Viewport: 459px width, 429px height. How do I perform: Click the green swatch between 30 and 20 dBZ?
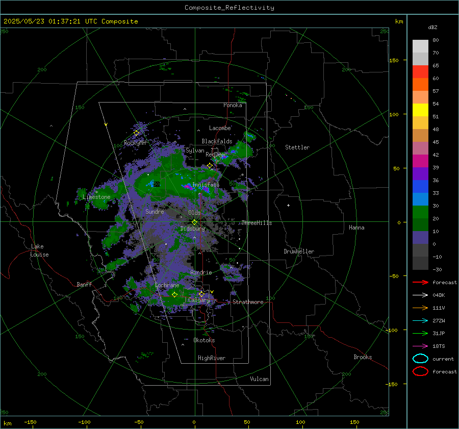[x=420, y=212]
